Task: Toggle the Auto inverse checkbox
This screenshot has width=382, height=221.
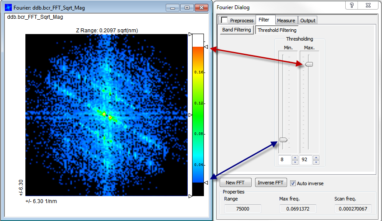Action: (293, 183)
